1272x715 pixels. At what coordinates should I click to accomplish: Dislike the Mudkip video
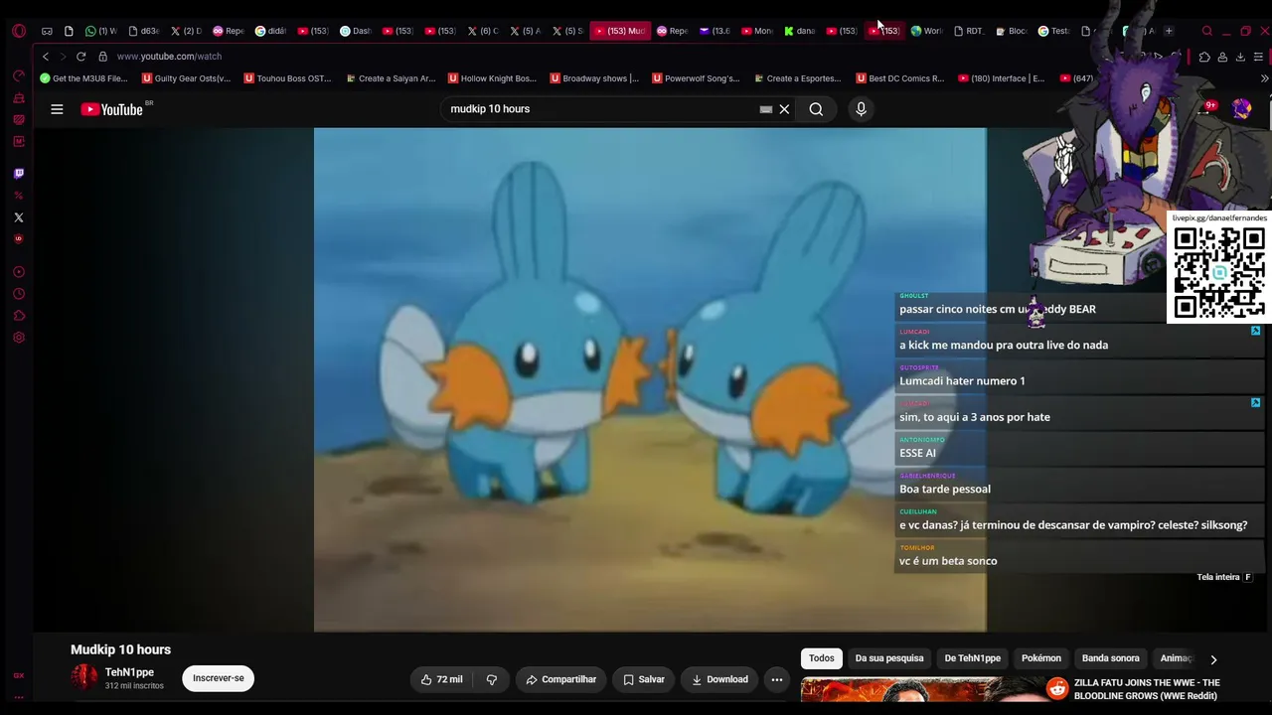(x=491, y=679)
